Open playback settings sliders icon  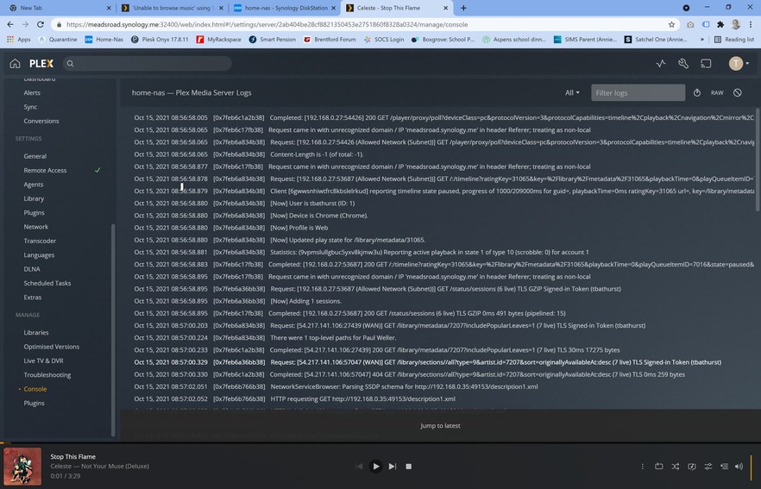708,467
